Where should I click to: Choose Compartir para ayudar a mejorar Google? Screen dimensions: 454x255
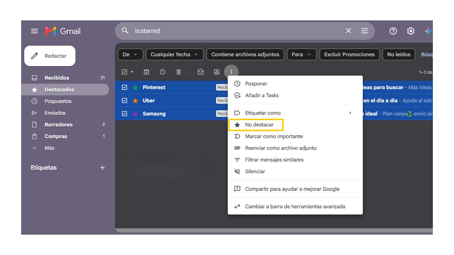(x=295, y=189)
